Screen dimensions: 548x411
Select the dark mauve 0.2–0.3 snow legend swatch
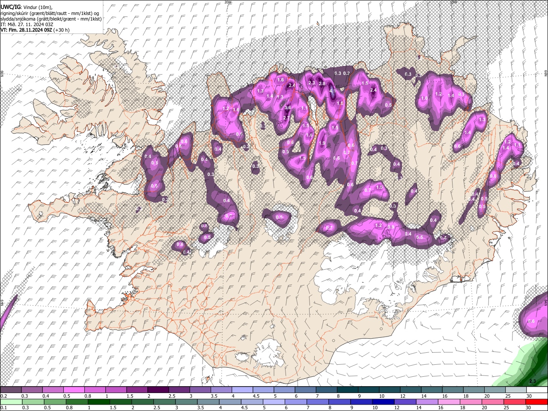coord(11,390)
